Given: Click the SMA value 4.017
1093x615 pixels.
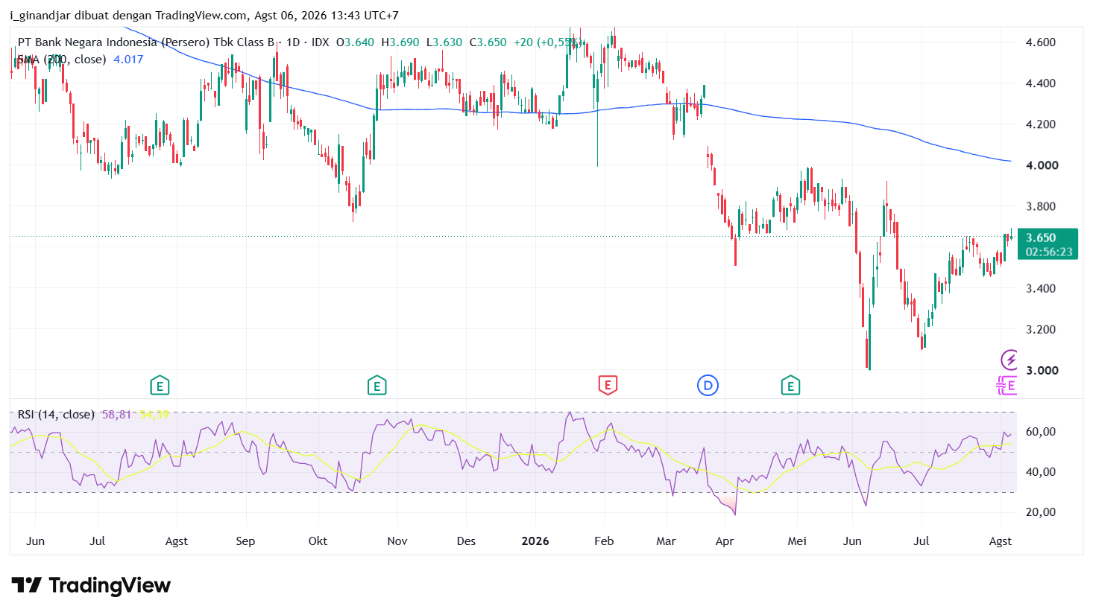Looking at the screenshot, I should click(x=128, y=60).
